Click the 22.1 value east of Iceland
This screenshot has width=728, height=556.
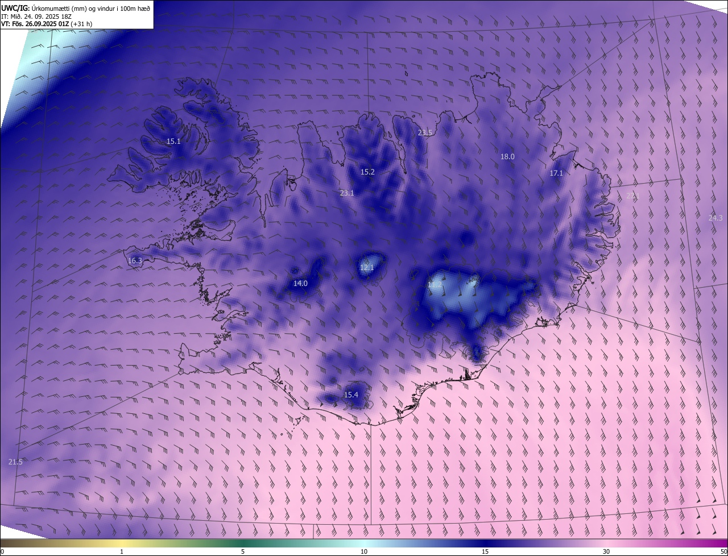(x=633, y=196)
